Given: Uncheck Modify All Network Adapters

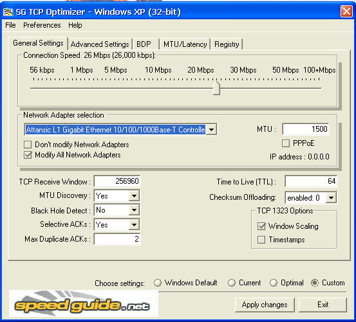Looking at the screenshot, I should [28, 155].
